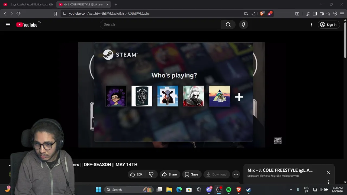Image resolution: width=347 pixels, height=195 pixels.
Task: Open File Explorer from the taskbar
Action: click(169, 190)
